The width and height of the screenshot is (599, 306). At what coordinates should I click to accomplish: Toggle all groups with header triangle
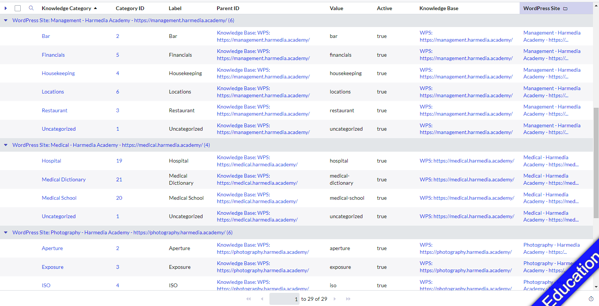[x=6, y=8]
